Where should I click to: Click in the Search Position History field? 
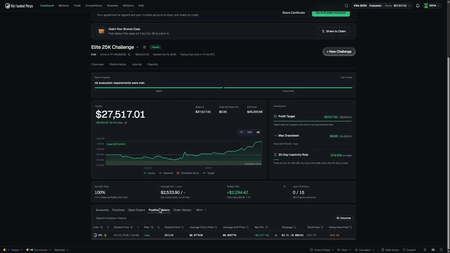point(120,218)
